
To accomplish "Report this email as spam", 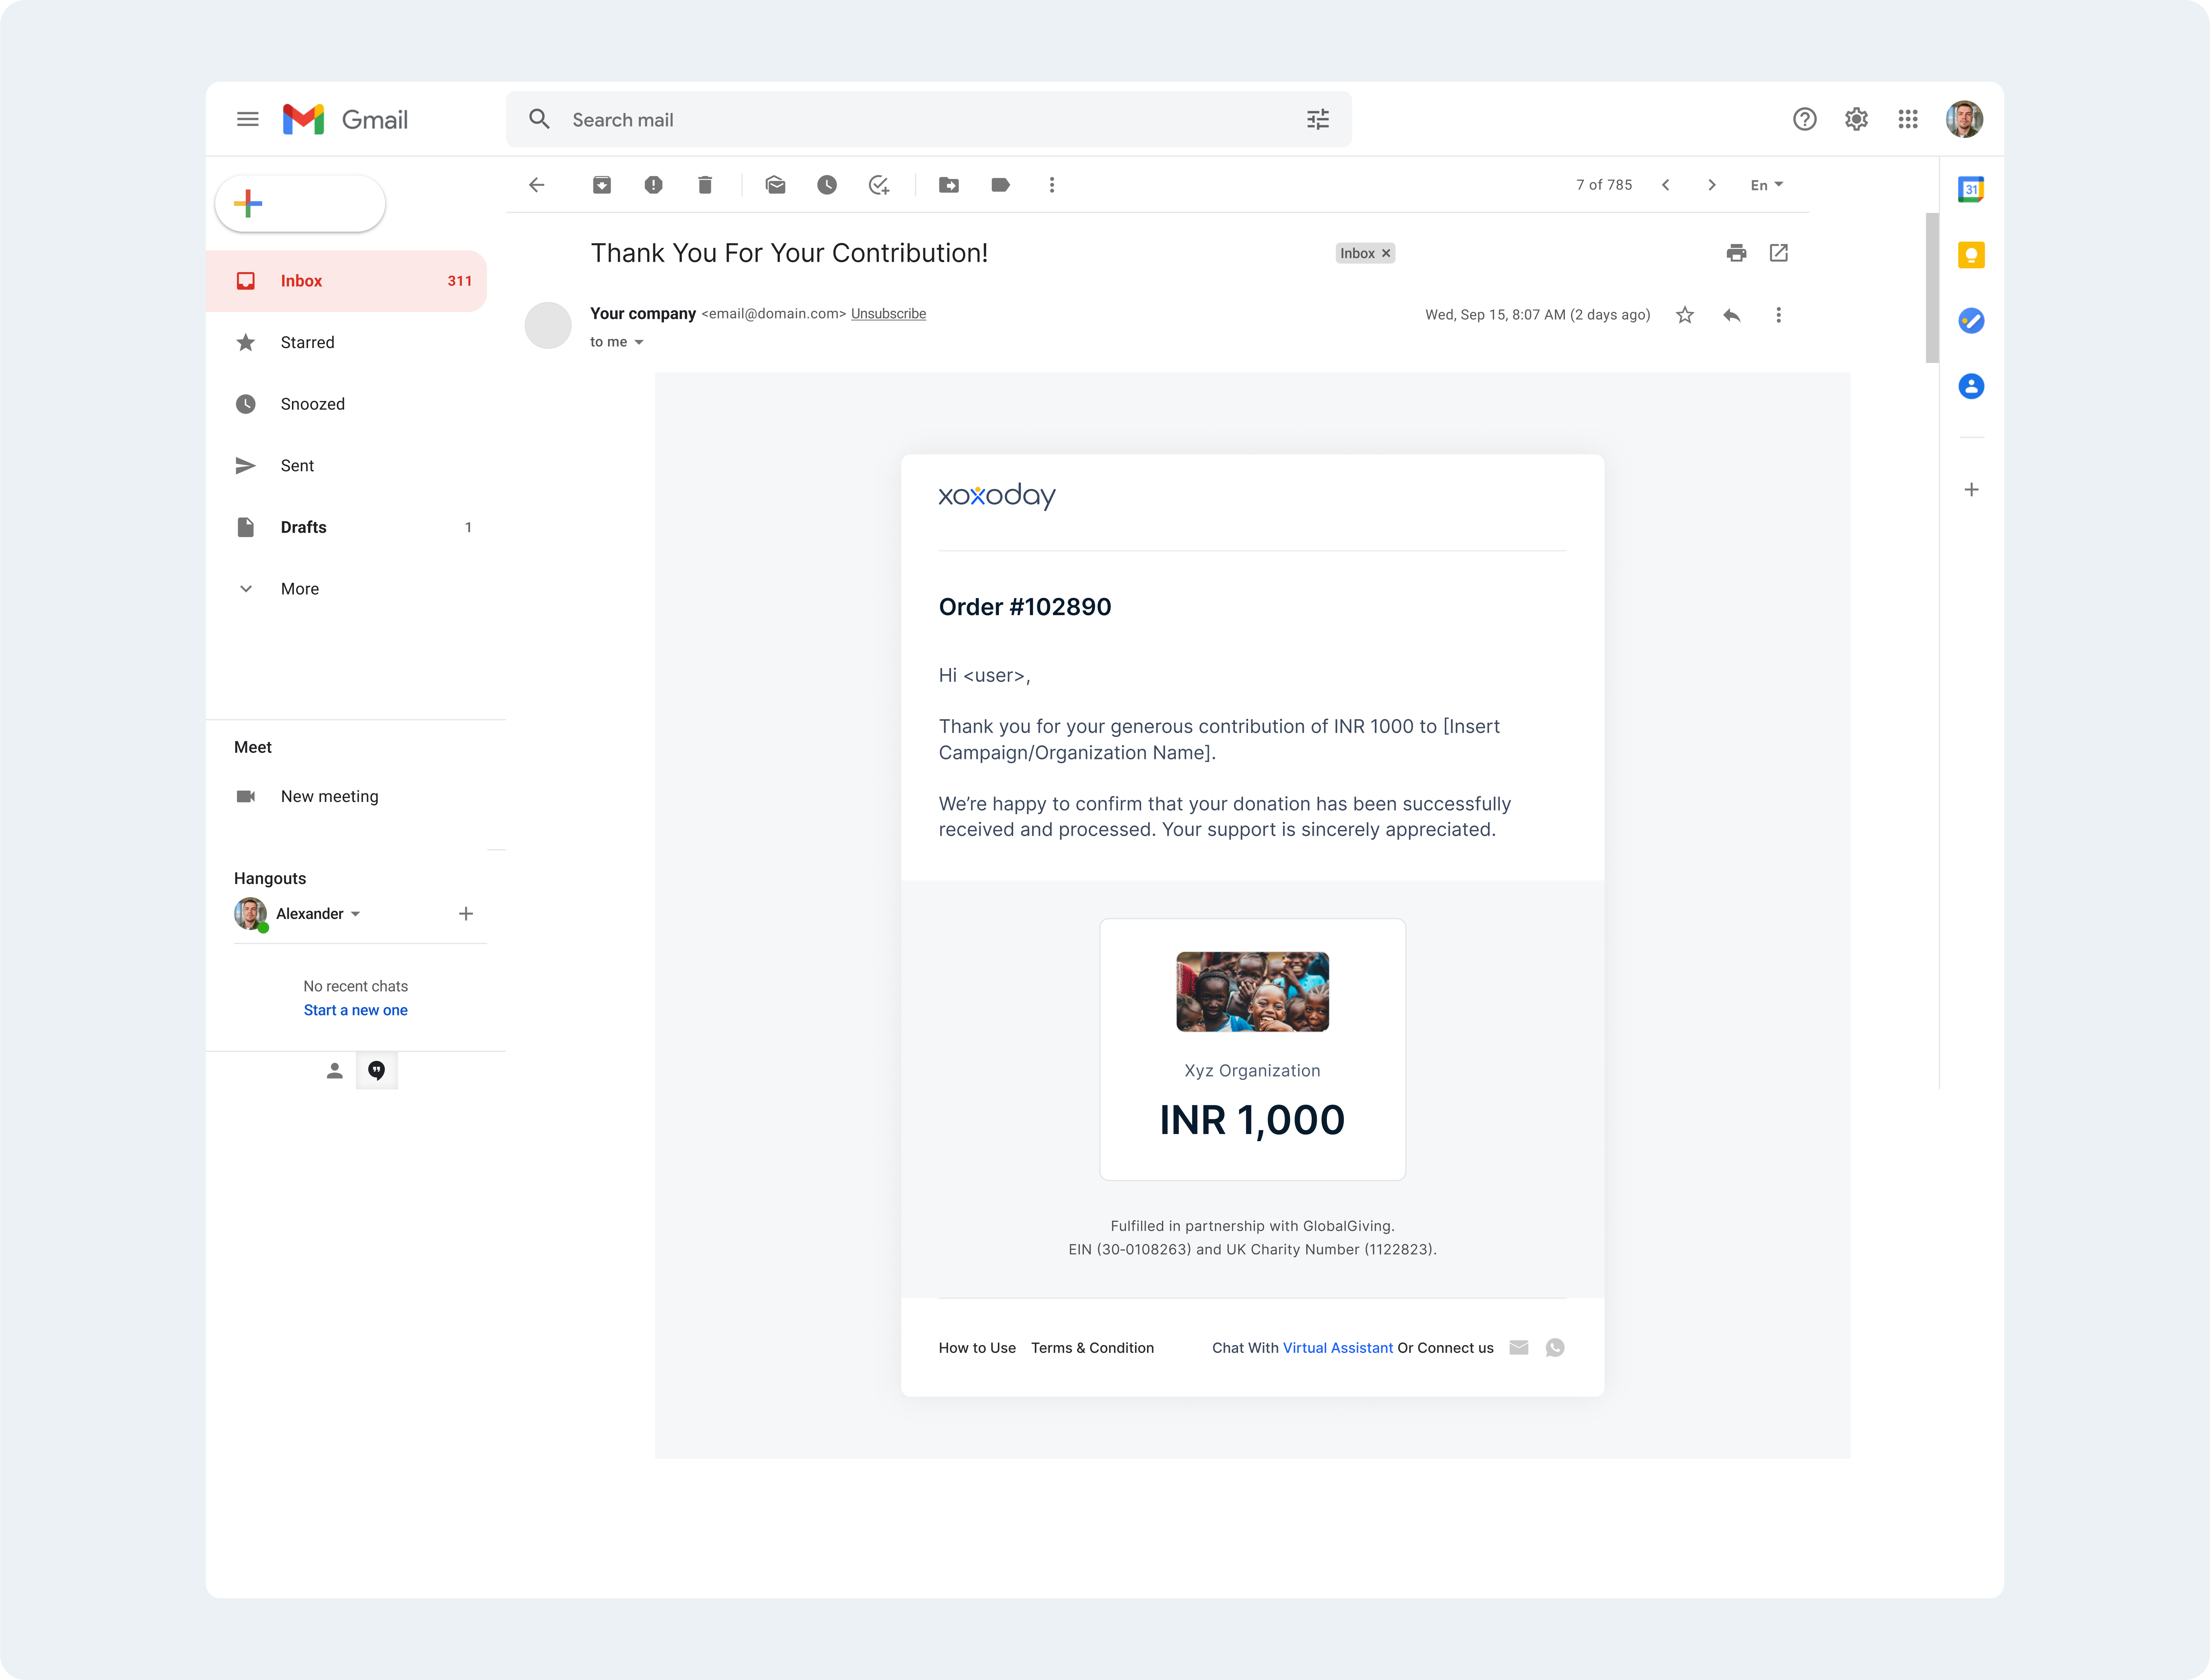I will 653,185.
